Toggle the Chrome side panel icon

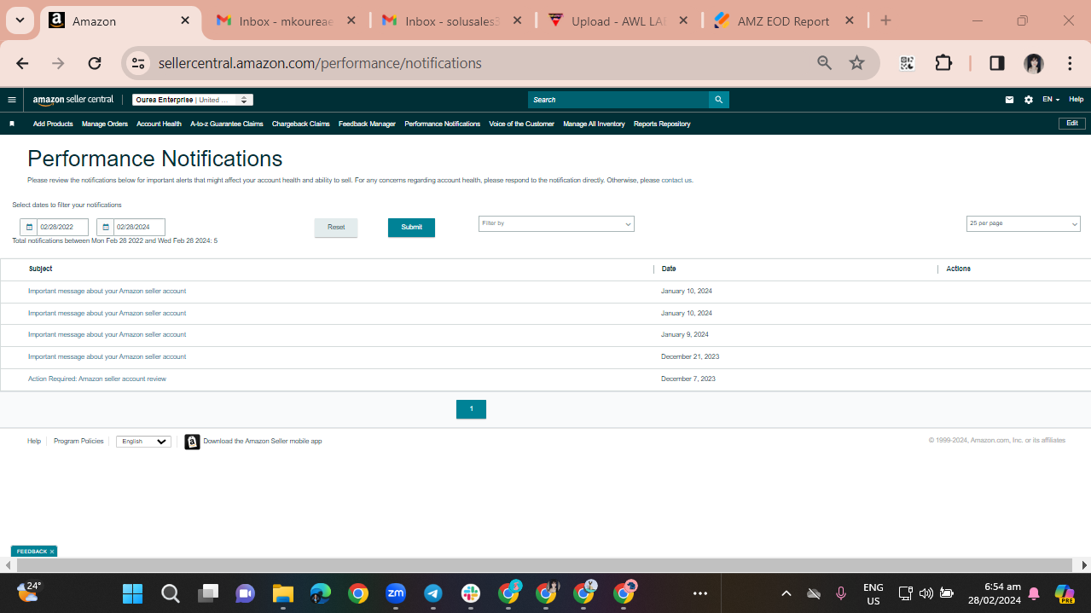tap(996, 63)
